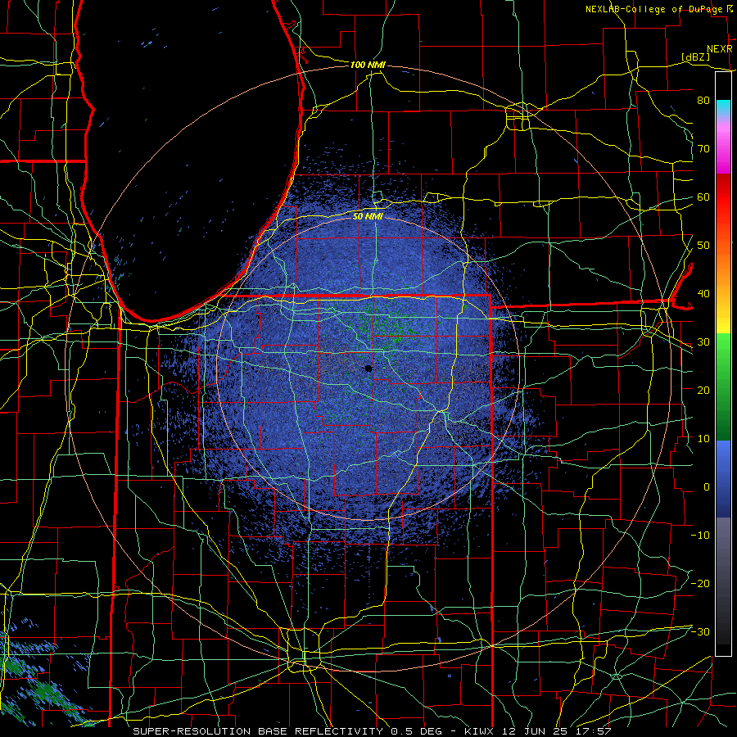Click the 40 value on the dBZ scale
This screenshot has width=737, height=737.
703,294
